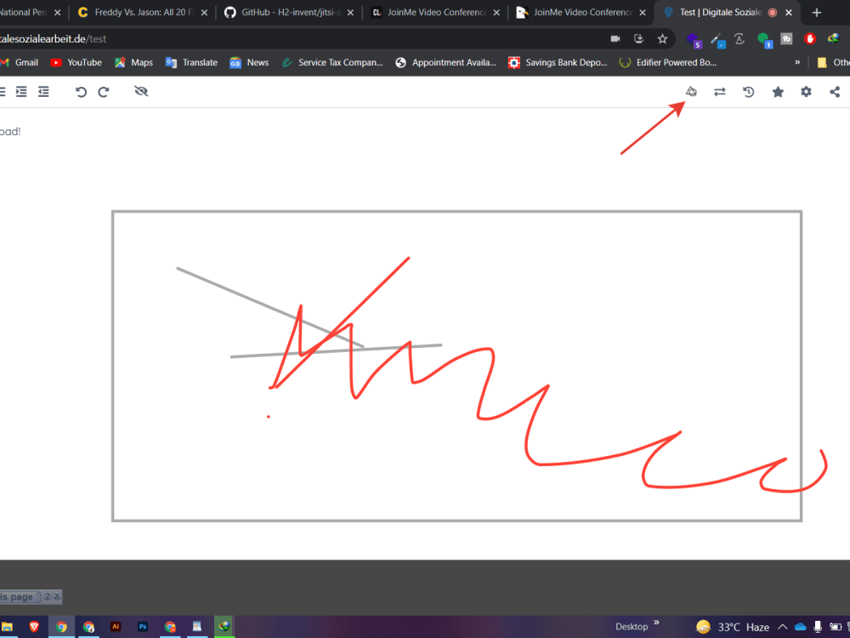This screenshot has height=638, width=850.
Task: Bookmark this page with the star outline
Action: tap(662, 38)
